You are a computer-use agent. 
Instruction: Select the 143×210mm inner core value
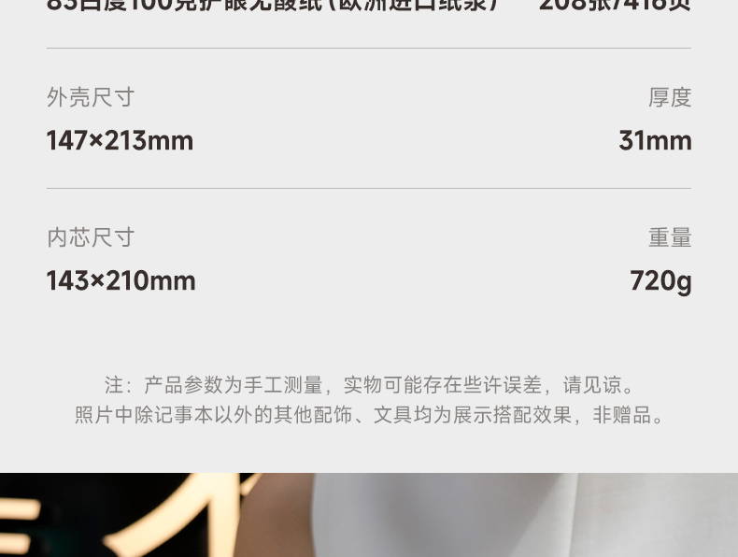coord(121,280)
